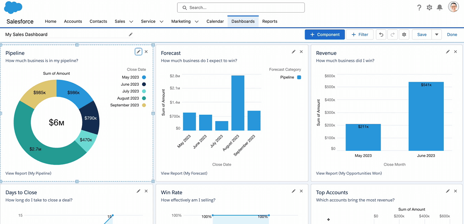This screenshot has width=464, height=224.
Task: Click the Salesforce cloud logo
Action: (x=13, y=8)
